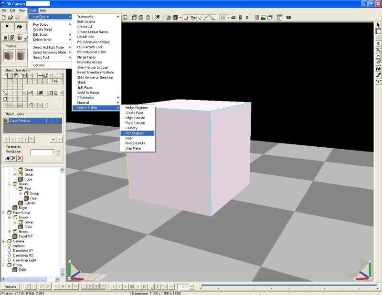Open Options from the Tools menu
The height and width of the screenshot is (295, 382).
tap(40, 65)
